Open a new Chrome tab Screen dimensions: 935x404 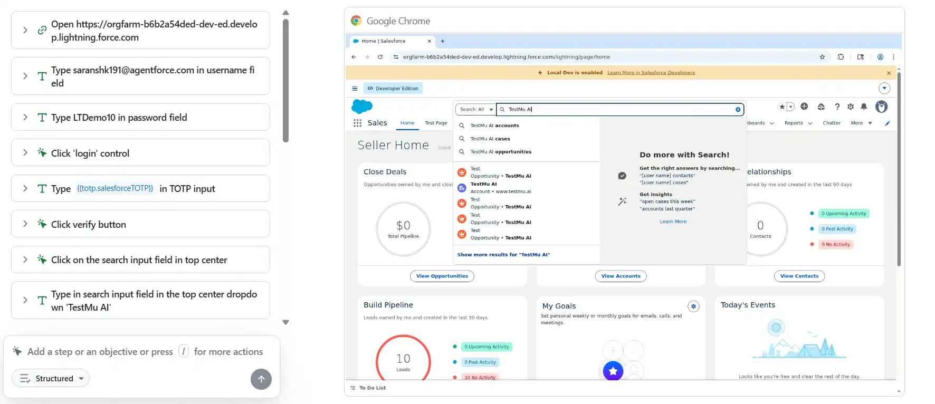click(x=443, y=41)
